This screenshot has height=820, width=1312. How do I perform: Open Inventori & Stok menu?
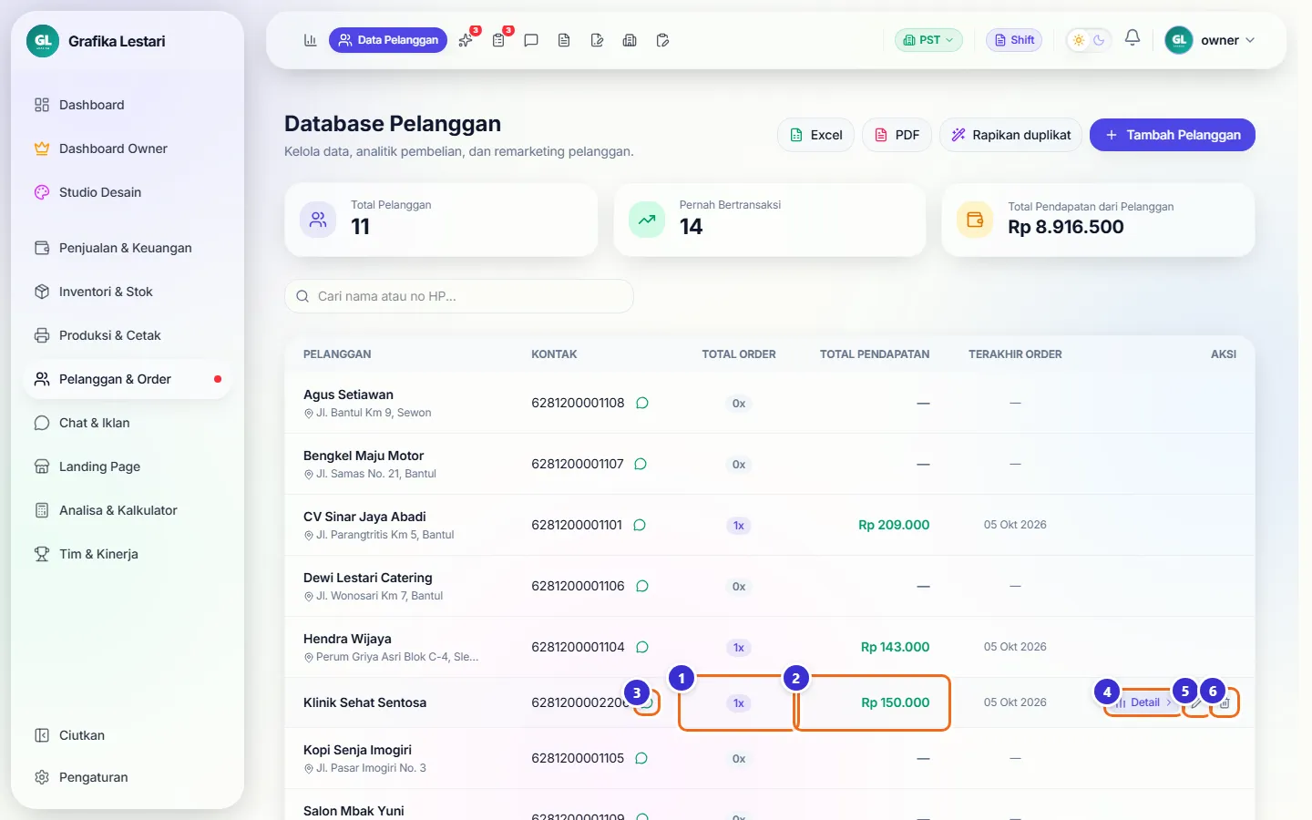click(128, 292)
